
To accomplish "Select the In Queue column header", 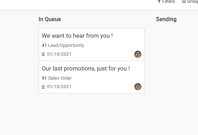I will coord(50,19).
